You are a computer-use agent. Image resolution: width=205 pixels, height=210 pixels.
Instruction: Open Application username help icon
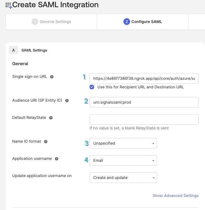57,159
